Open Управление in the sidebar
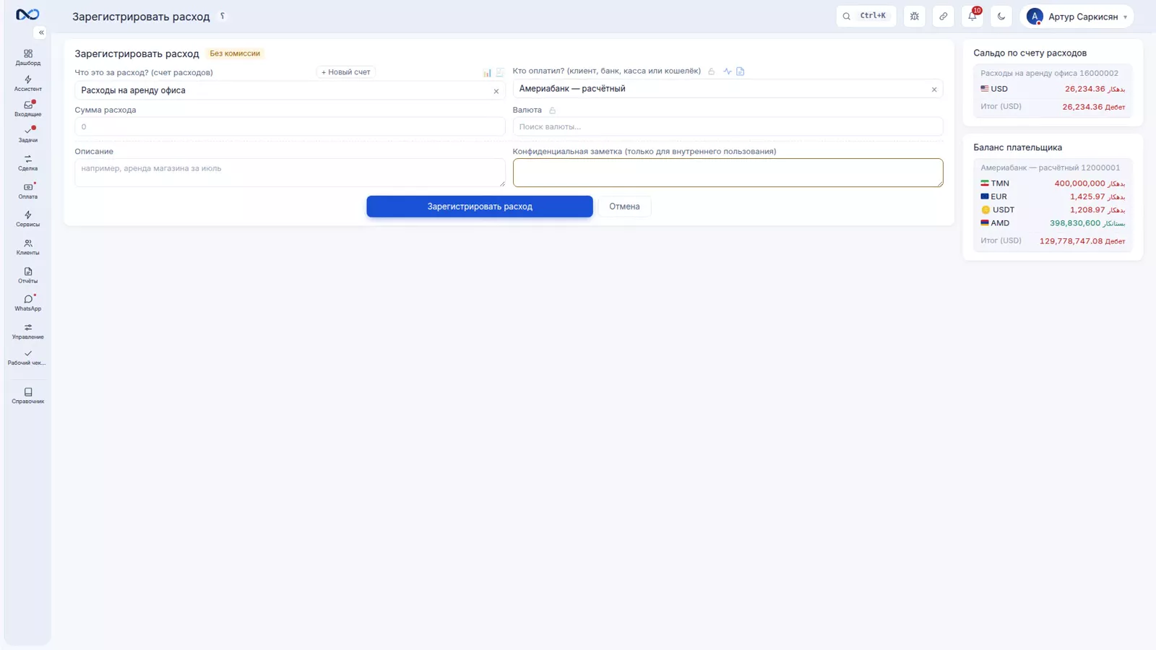 coord(27,331)
